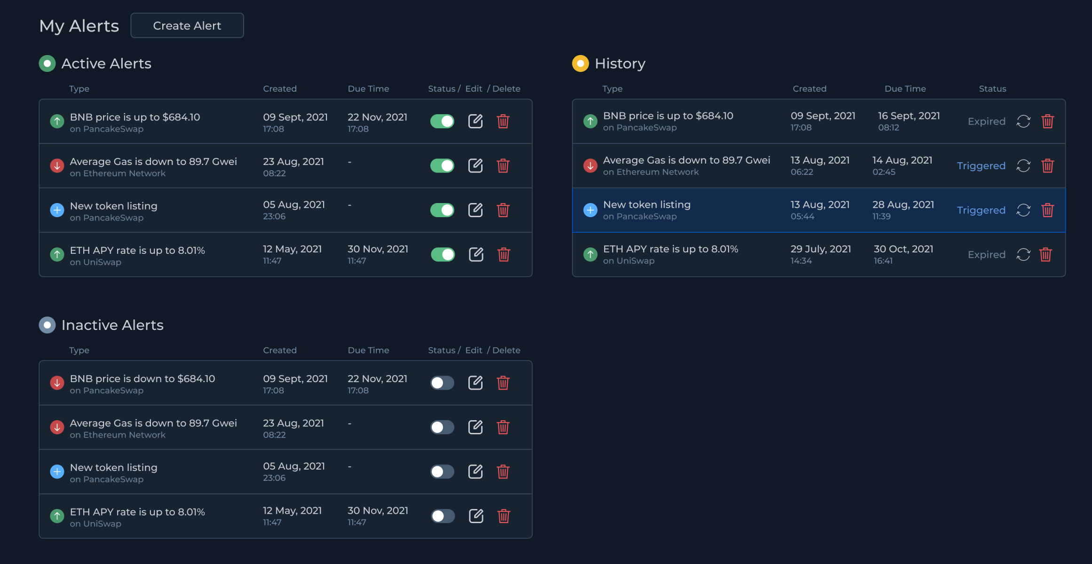This screenshot has height=564, width=1092.
Task: Click the green Active Alerts section indicator
Action: tap(47, 63)
